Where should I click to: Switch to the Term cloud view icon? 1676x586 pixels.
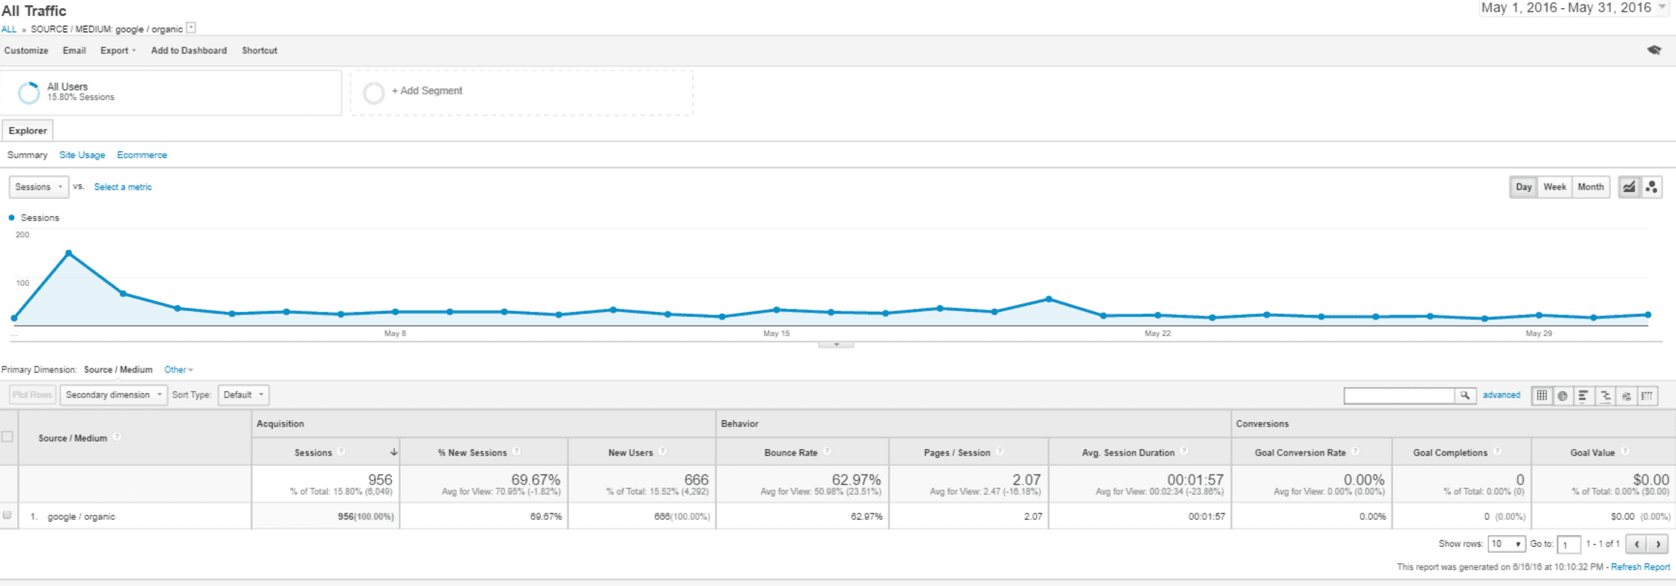pos(1626,395)
